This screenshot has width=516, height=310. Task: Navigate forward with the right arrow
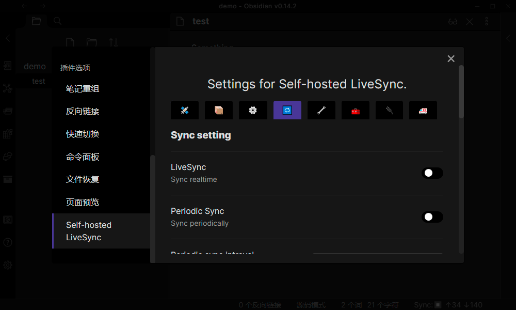tap(42, 6)
